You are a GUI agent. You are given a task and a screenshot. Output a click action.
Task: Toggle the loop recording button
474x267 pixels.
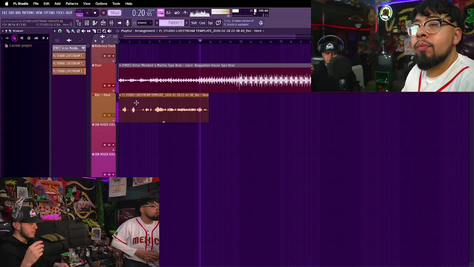coord(177,13)
